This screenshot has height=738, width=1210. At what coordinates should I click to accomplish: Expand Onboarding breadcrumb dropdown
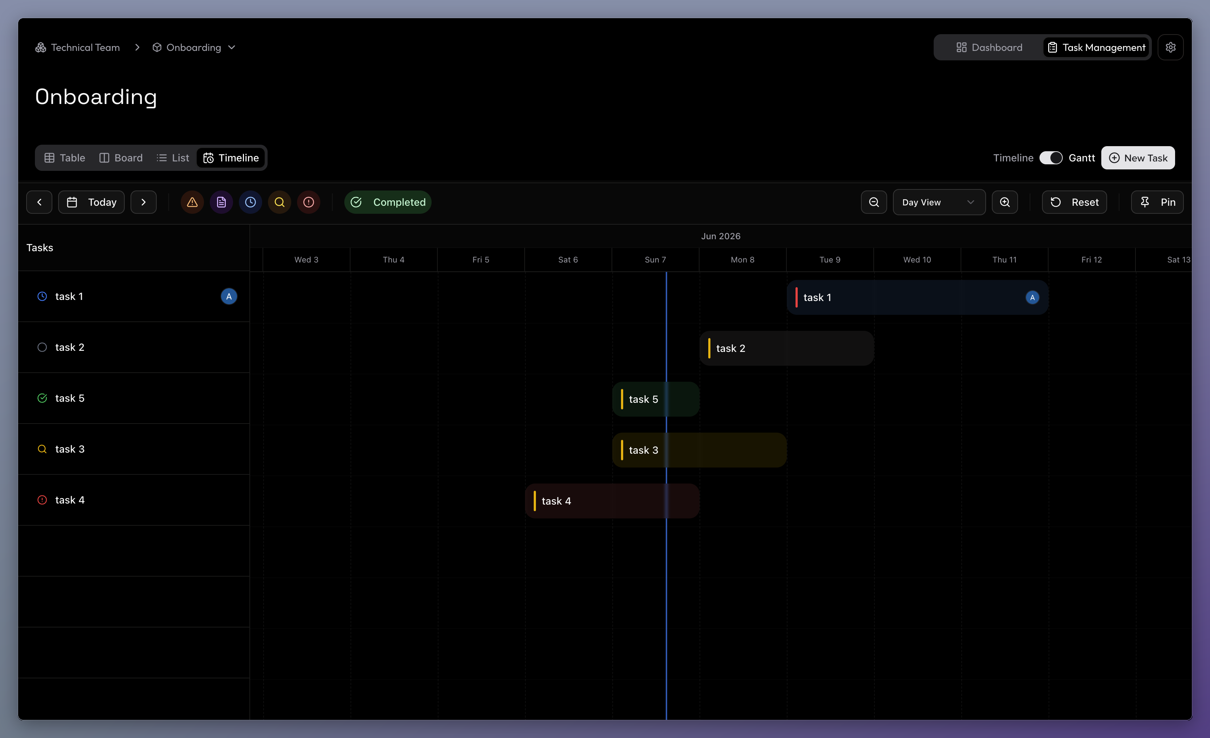pos(232,47)
